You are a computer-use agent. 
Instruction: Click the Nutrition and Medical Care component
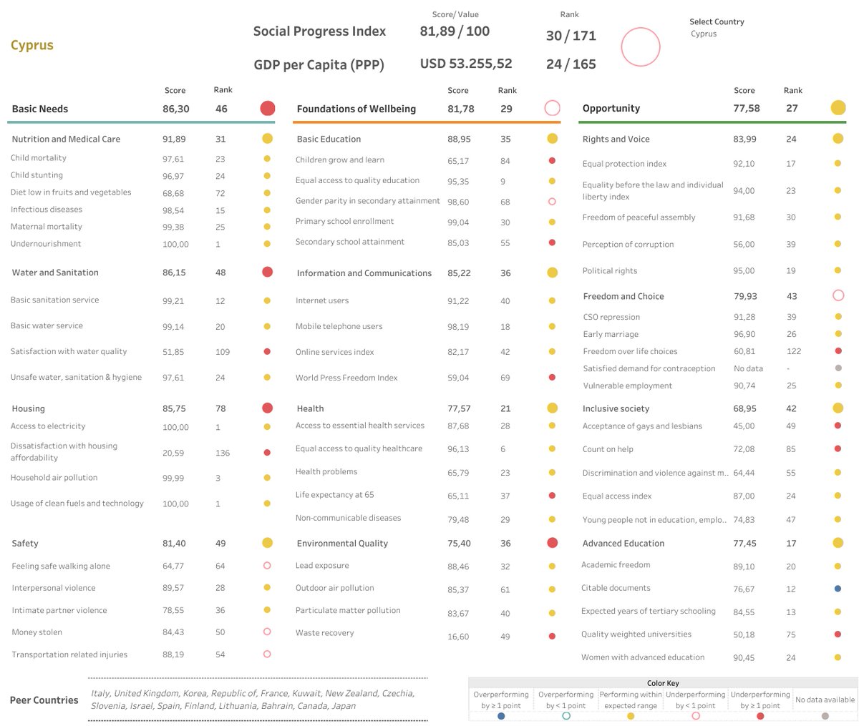[66, 139]
